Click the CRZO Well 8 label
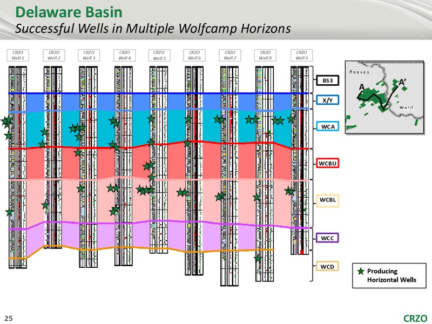Screen dimensions: 432x324 [265, 55]
